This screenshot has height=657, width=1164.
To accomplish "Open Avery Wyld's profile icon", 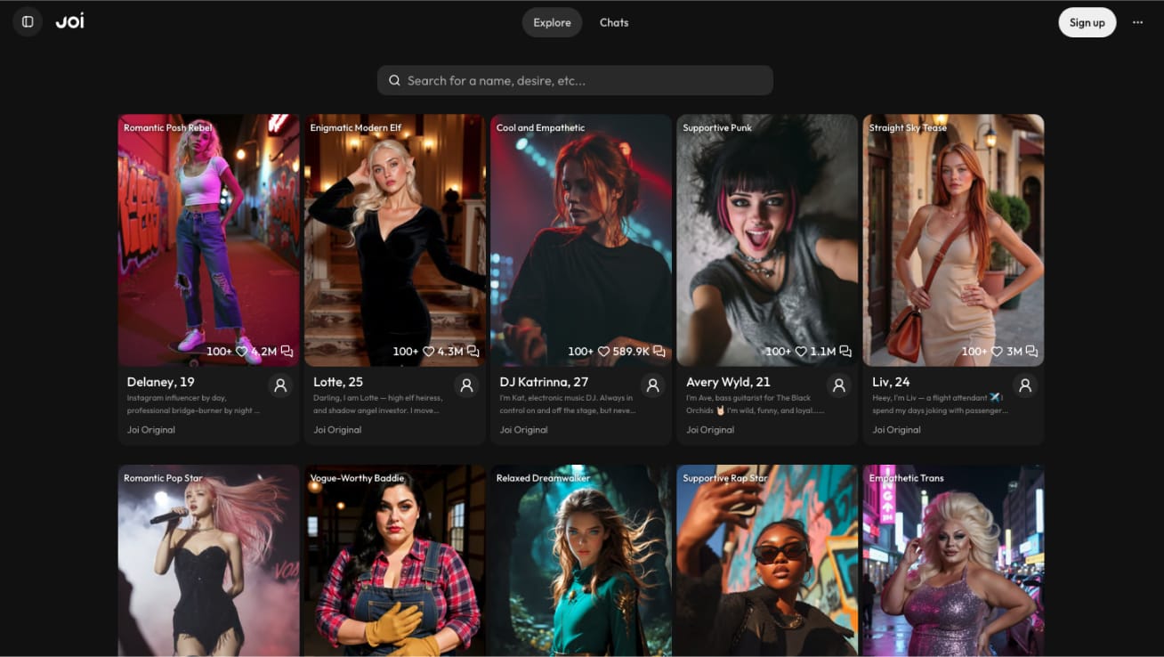I will [x=838, y=385].
